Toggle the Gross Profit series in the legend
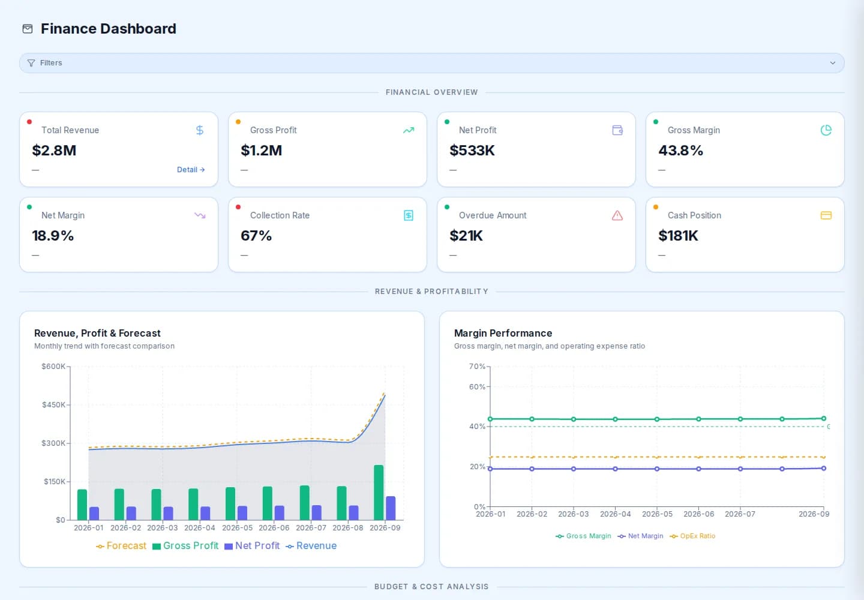The height and width of the screenshot is (600, 864). (x=185, y=546)
